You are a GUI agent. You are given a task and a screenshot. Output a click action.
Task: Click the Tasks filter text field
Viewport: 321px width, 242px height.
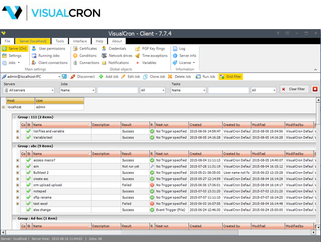click(x=229, y=90)
